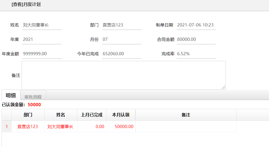Grab the 备注 textarea resize handle
269x147 pixels.
point(223,87)
